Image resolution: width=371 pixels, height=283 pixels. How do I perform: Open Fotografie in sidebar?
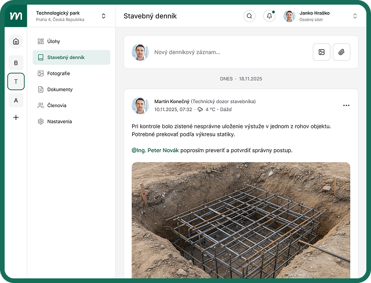[x=71, y=73]
